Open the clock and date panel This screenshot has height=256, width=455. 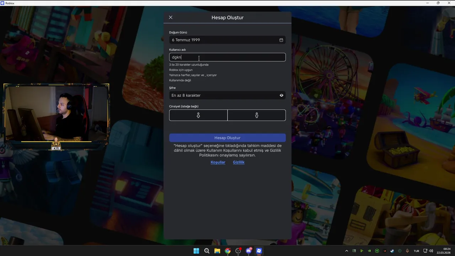point(443,251)
